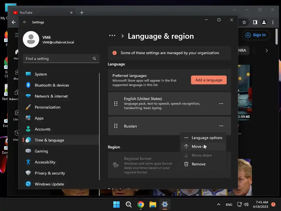Go back in Chrome browser
281x211 pixels.
(x=14, y=22)
